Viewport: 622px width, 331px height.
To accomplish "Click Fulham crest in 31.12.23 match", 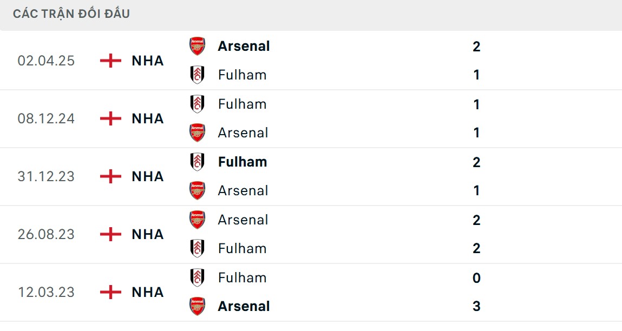I will (197, 162).
